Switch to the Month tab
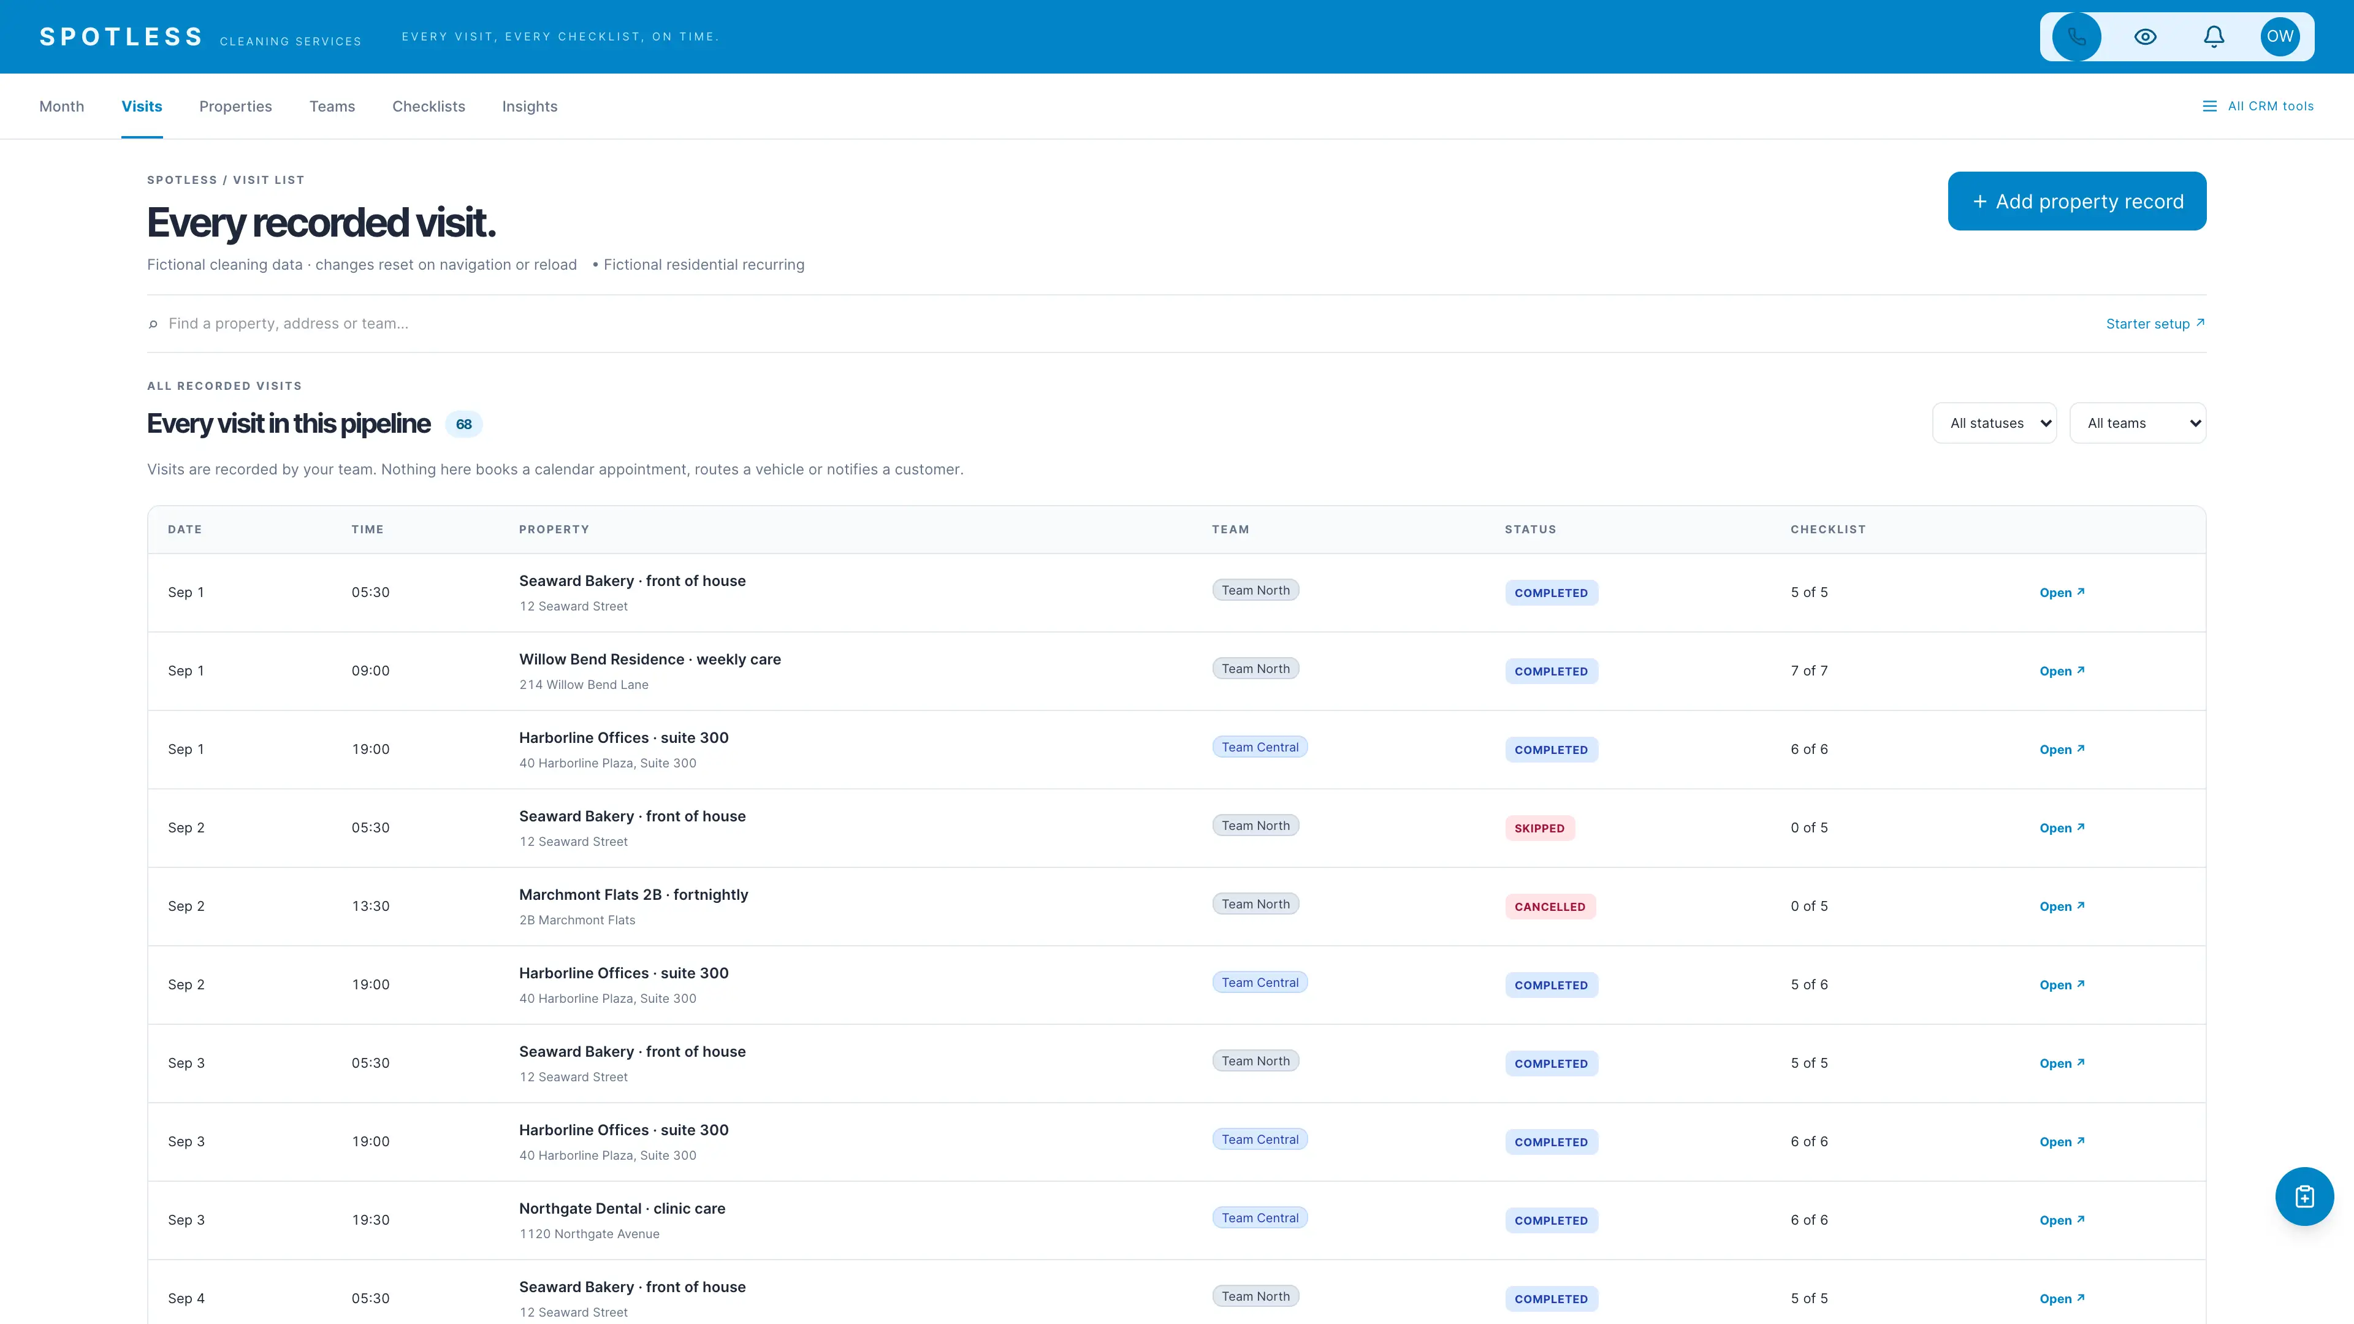 tap(61, 106)
